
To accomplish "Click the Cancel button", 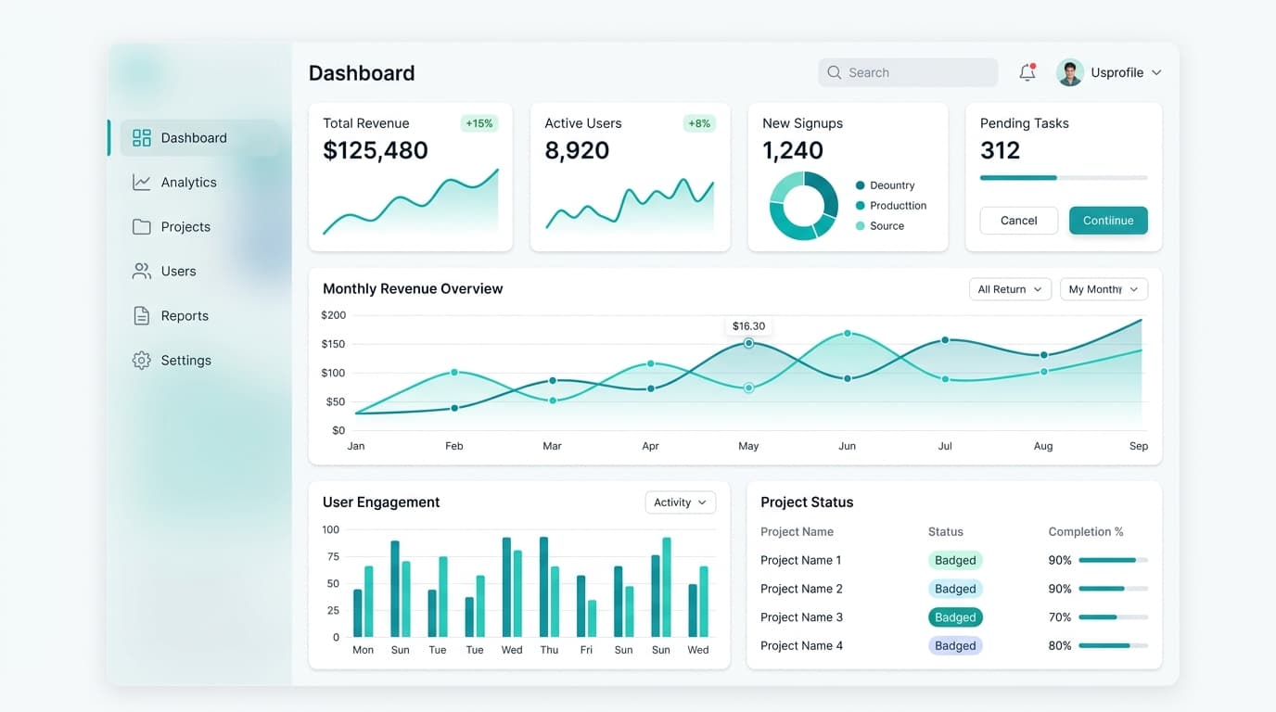I will (x=1018, y=221).
